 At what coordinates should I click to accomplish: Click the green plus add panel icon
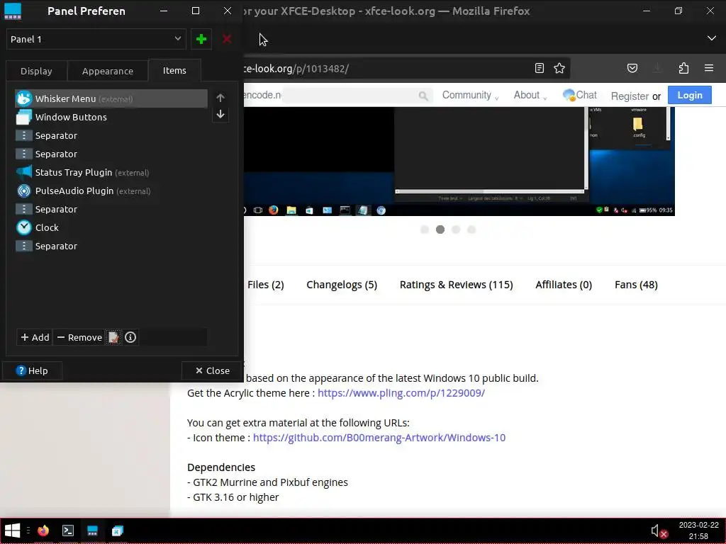(x=201, y=40)
